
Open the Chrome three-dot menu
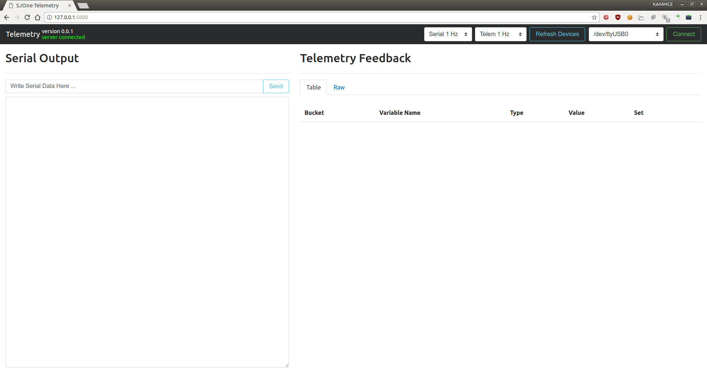(700, 17)
